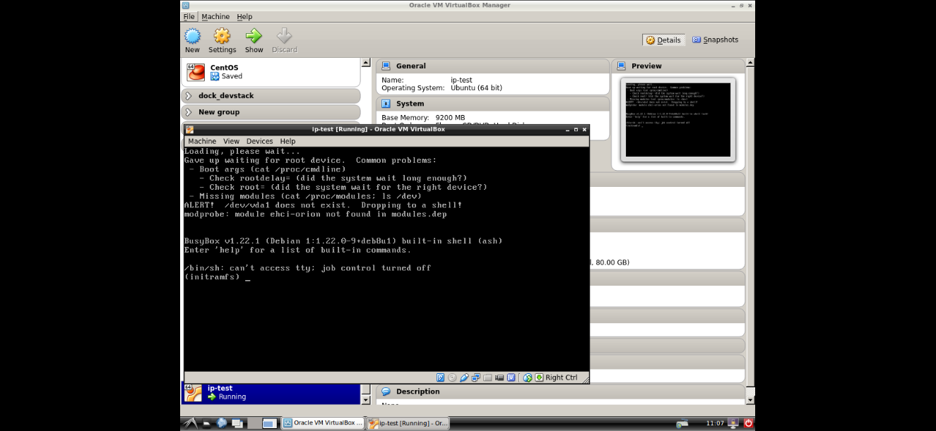Click the video capture status icon
This screenshot has width=936, height=431.
499,377
